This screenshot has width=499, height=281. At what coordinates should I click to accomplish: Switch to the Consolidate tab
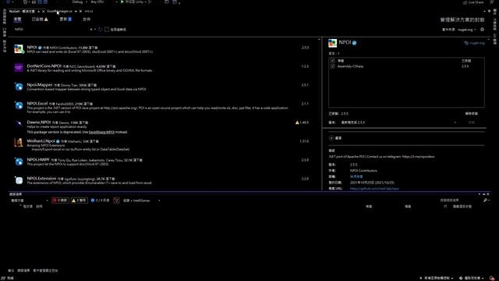point(87,19)
